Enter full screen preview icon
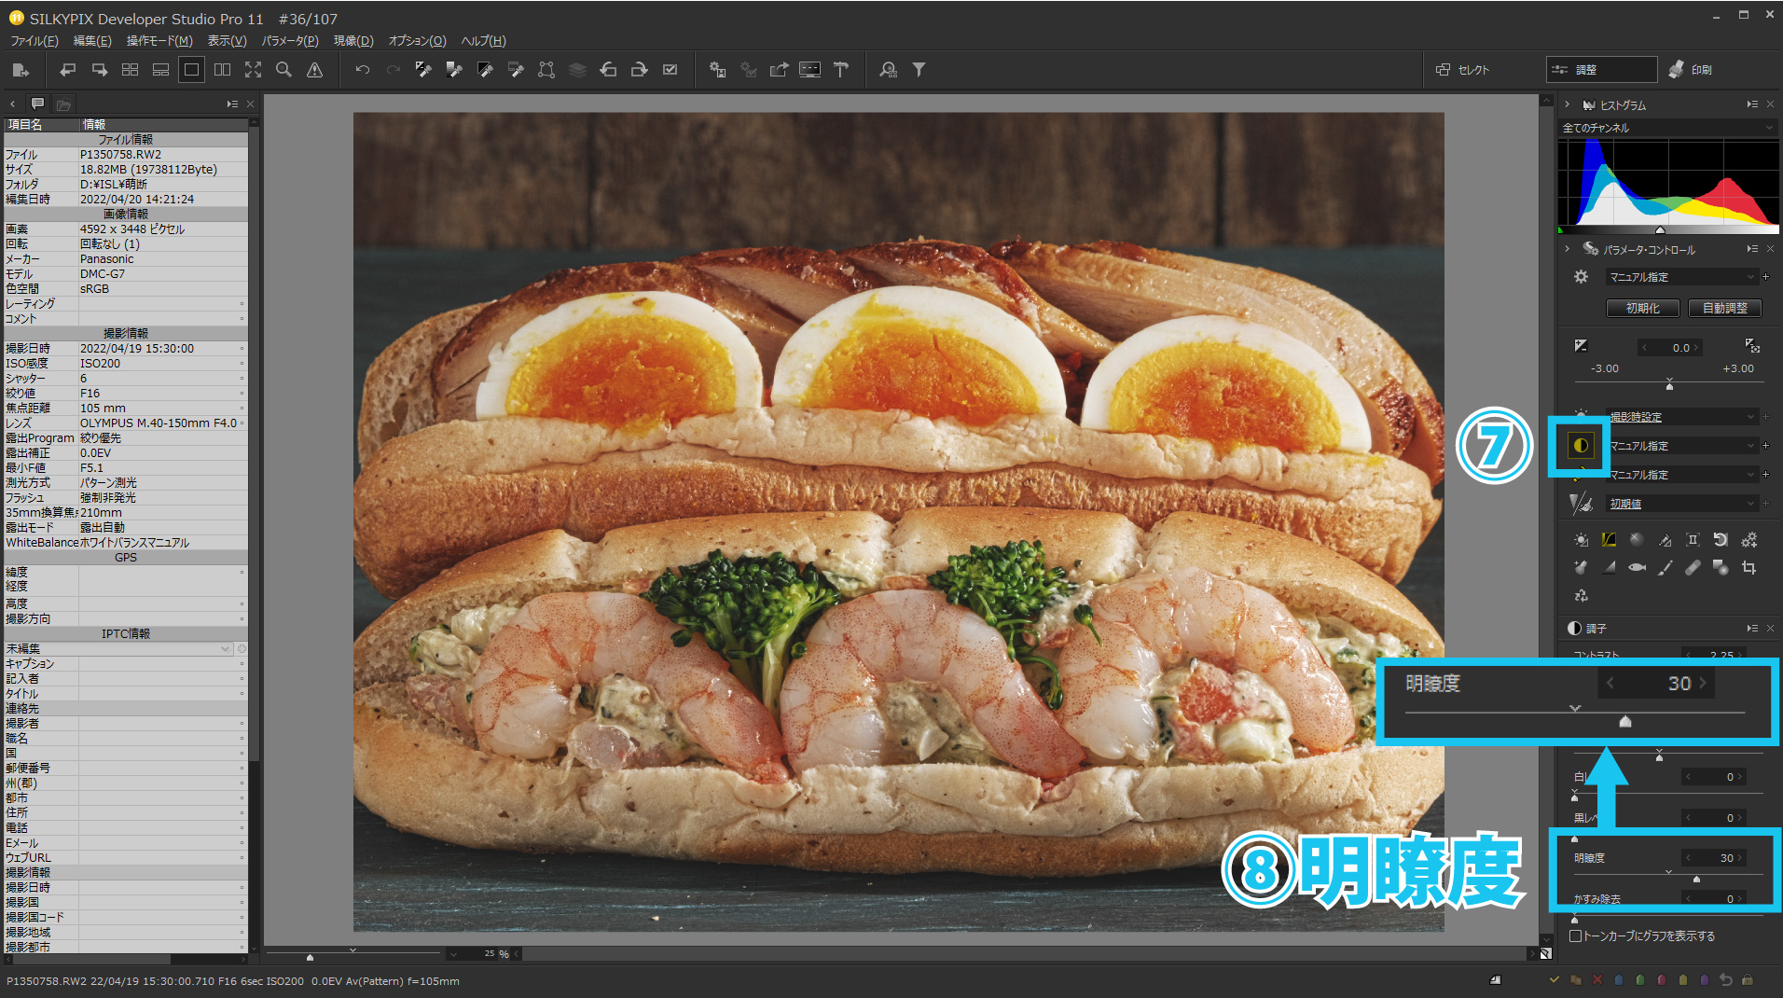 click(253, 70)
